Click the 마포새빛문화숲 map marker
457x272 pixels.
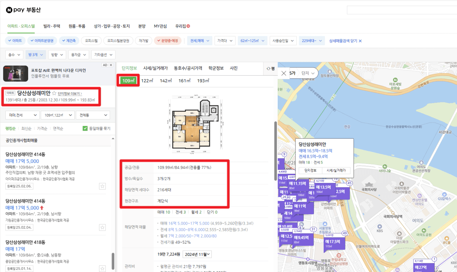[x=395, y=80]
